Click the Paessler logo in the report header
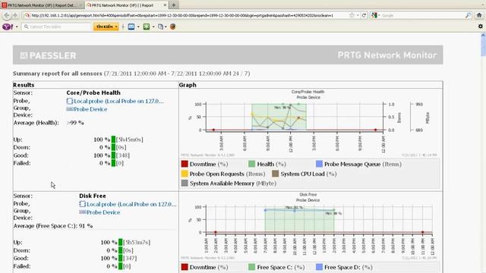 pos(48,55)
